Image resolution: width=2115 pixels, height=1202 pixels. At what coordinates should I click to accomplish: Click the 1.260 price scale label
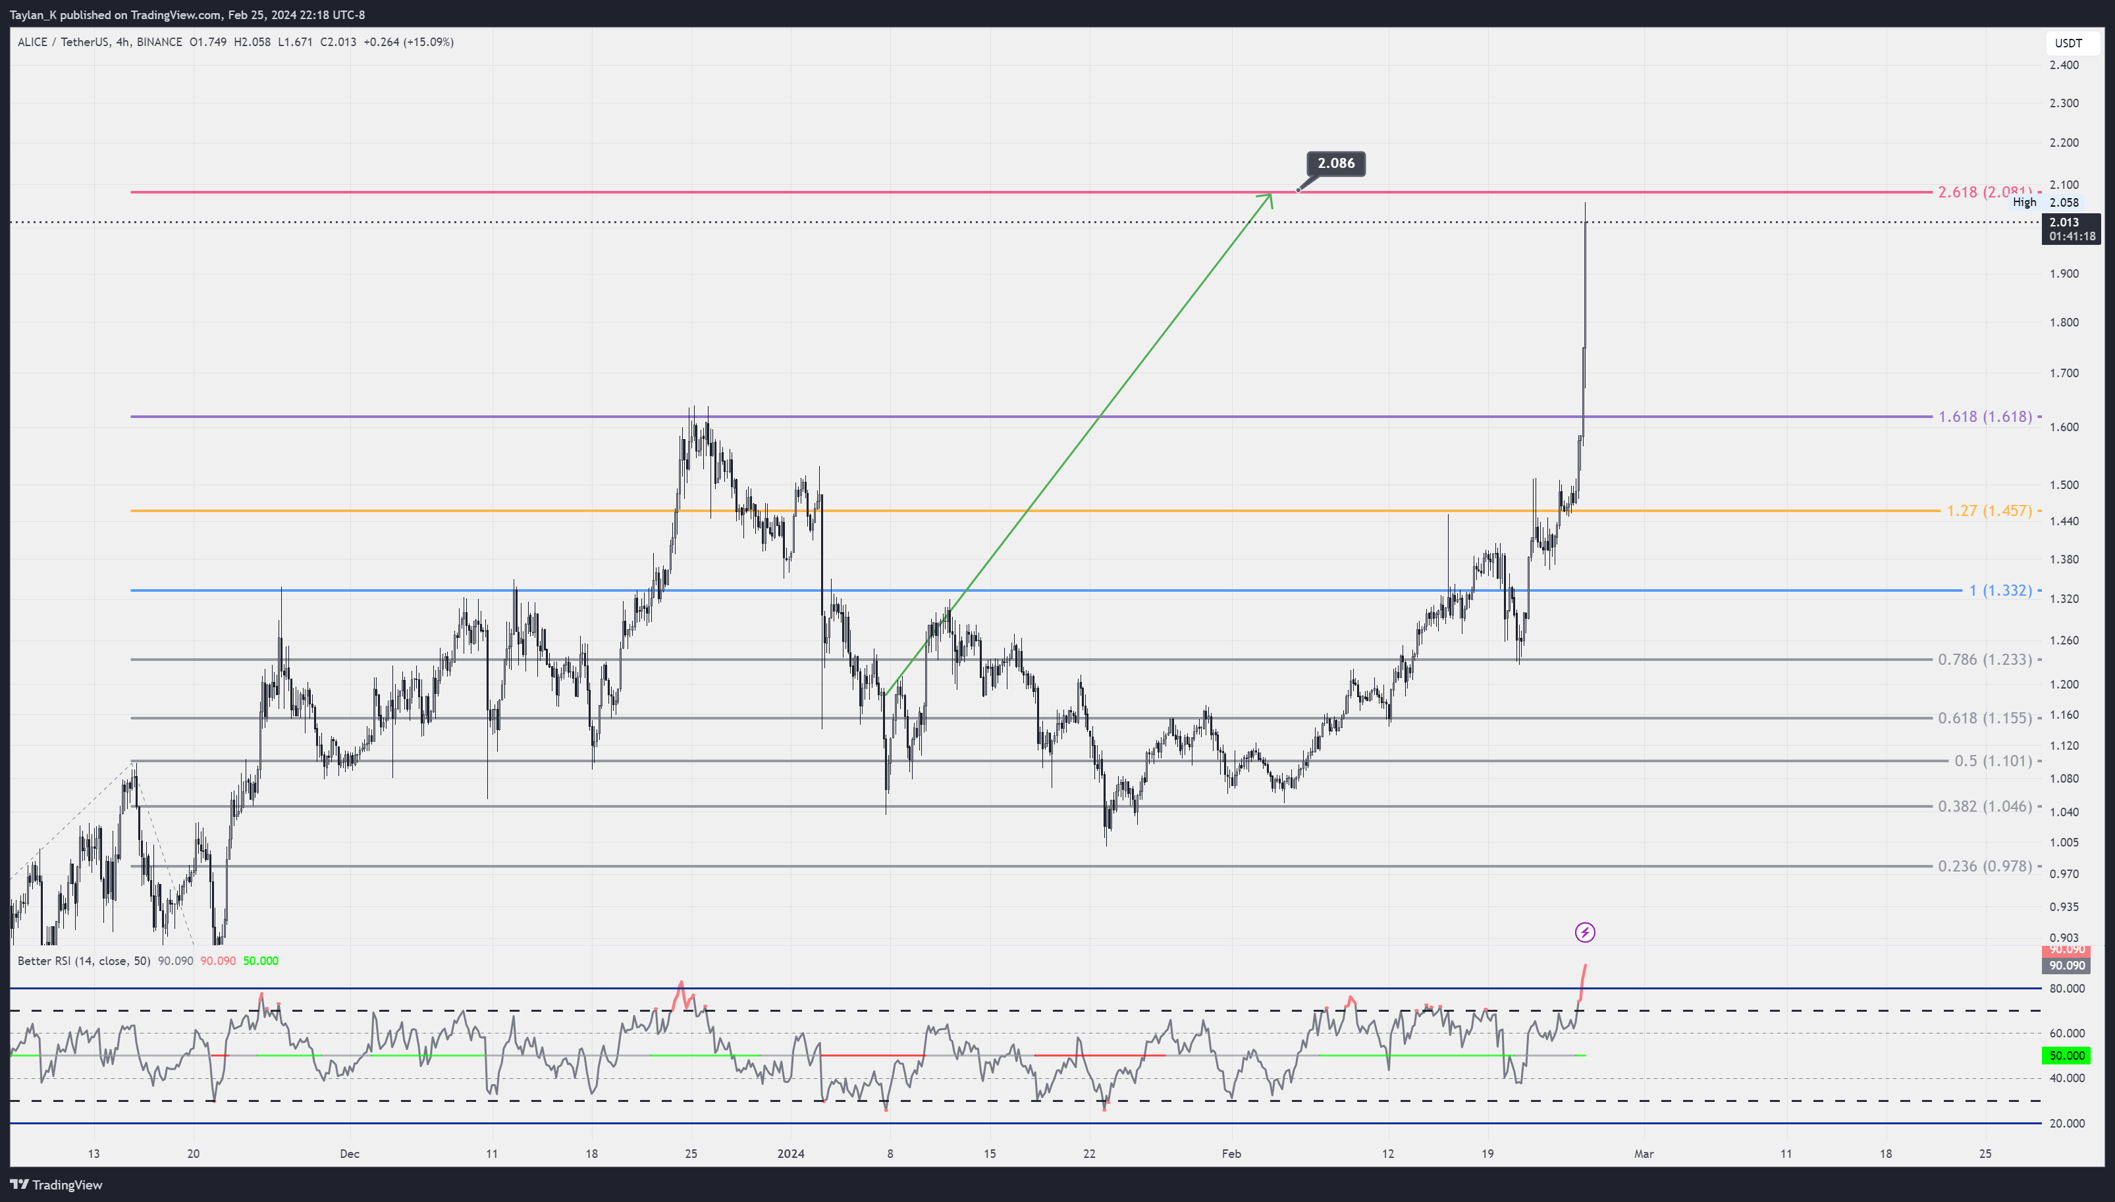[x=2064, y=640]
